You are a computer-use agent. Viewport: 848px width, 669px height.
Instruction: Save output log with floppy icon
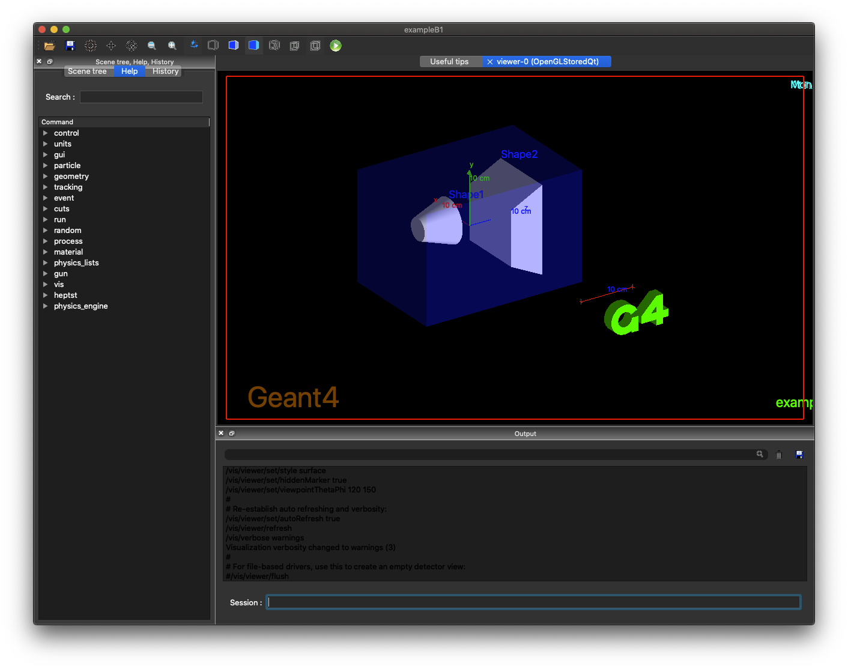(x=799, y=455)
